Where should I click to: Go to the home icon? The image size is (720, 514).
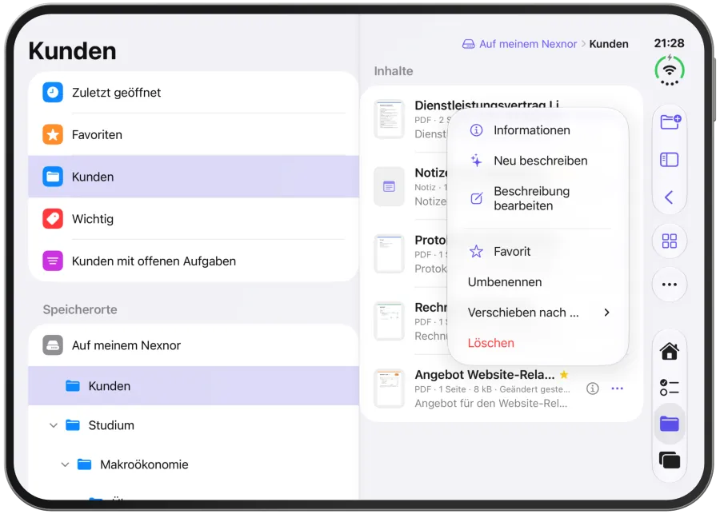click(670, 352)
